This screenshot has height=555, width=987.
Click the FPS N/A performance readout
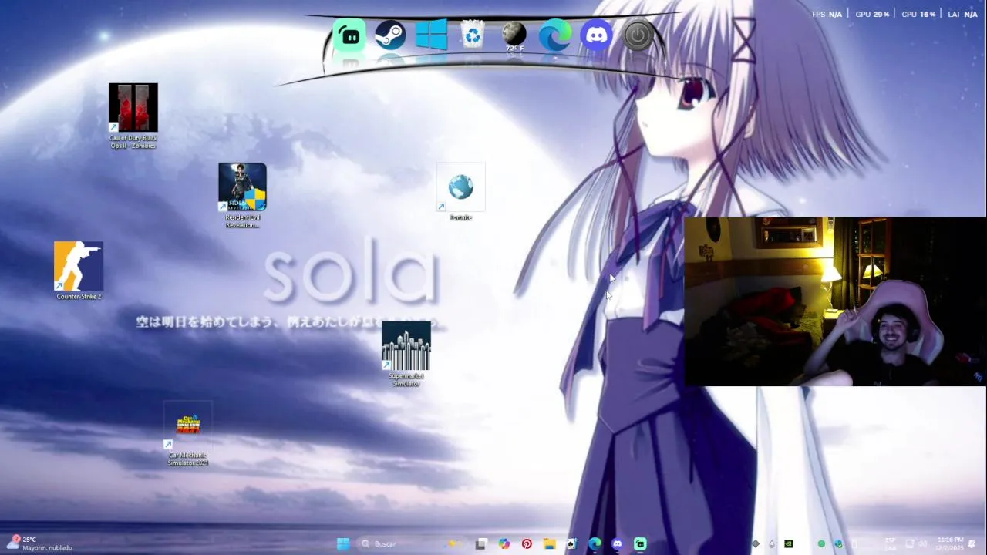click(827, 14)
